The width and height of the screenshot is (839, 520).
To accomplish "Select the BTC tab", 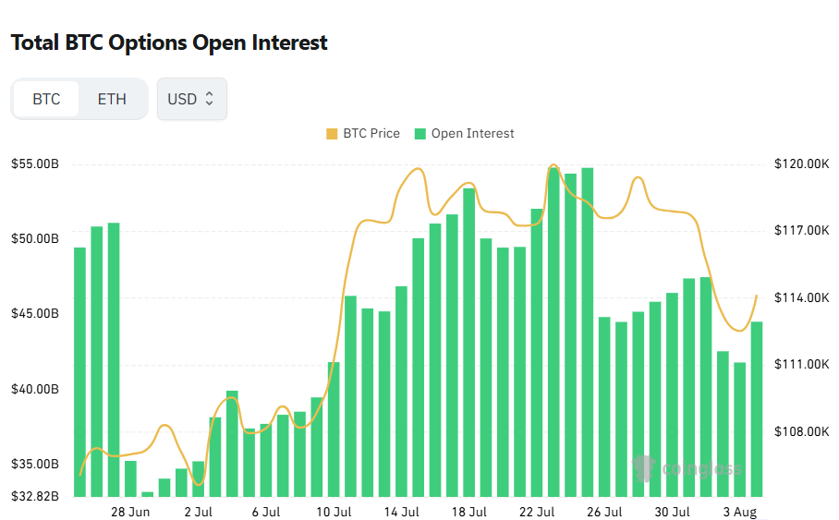I will tap(46, 99).
